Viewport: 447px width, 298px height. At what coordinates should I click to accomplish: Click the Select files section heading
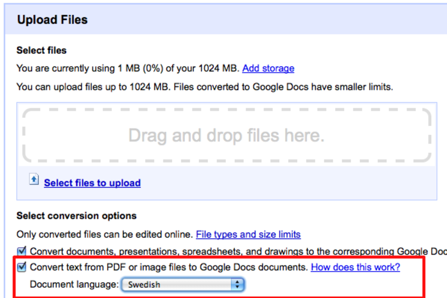click(x=42, y=50)
